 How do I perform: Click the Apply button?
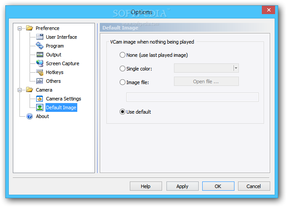tap(182, 186)
